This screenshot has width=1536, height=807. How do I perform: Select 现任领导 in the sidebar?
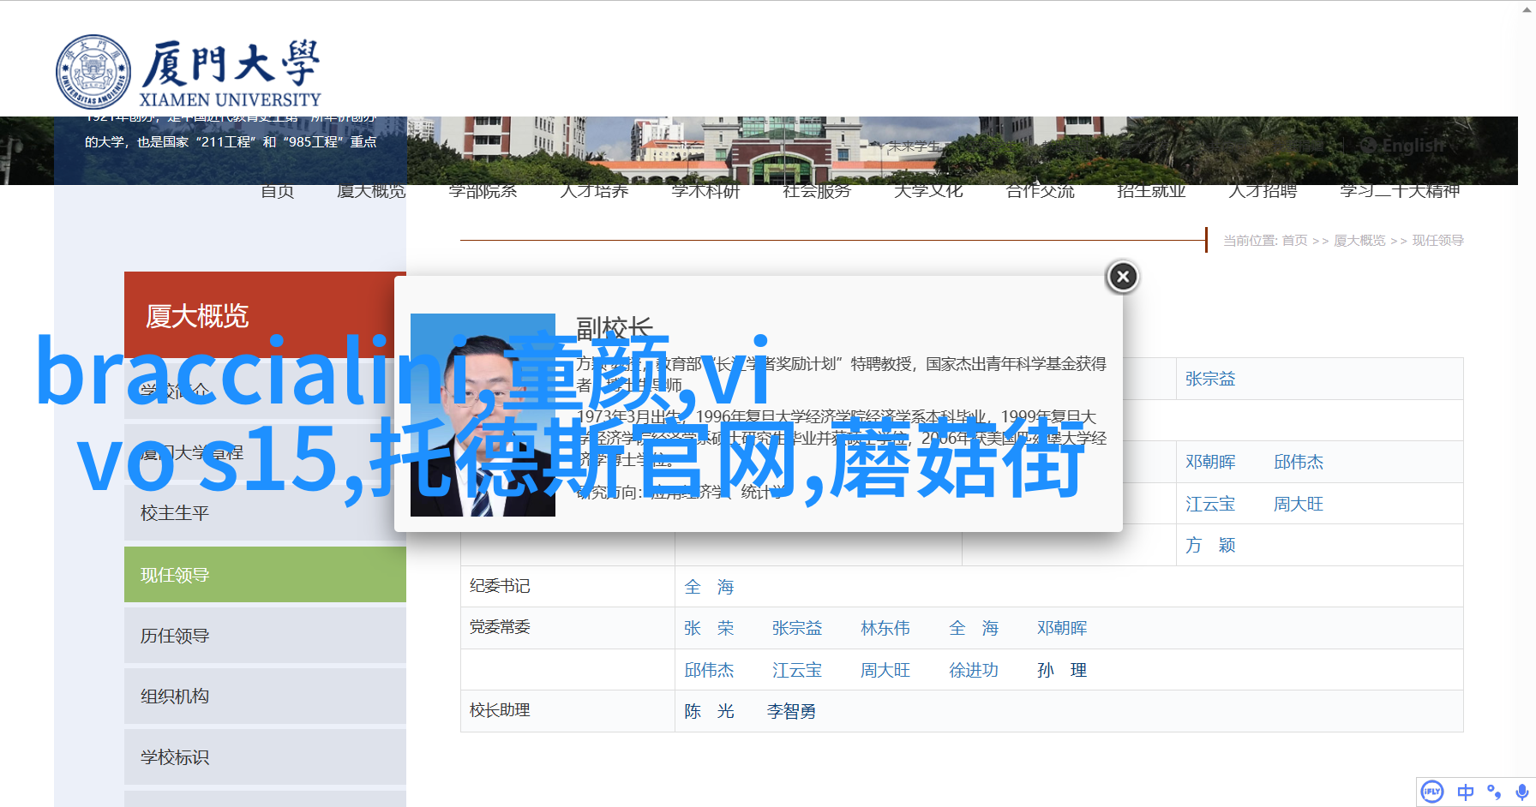[x=265, y=575]
